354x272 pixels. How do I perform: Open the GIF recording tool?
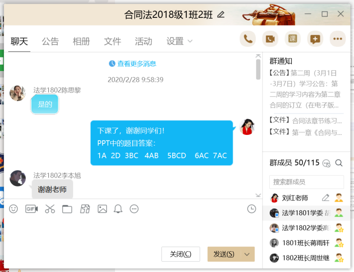32,209
